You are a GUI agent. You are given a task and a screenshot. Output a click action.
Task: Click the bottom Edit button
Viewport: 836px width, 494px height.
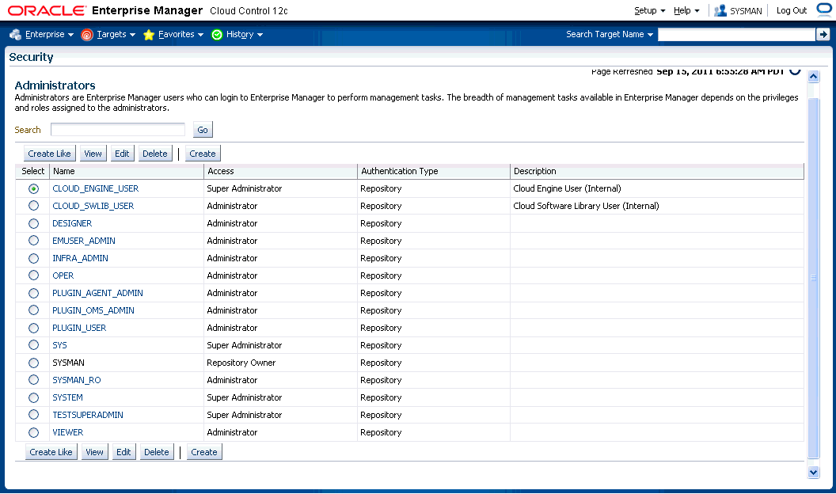pos(123,452)
